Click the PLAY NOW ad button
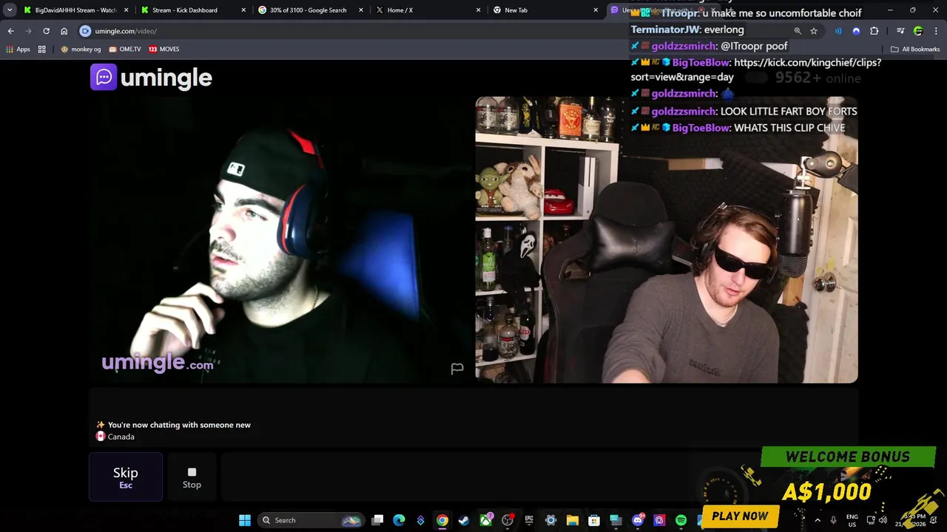Image resolution: width=947 pixels, height=532 pixels. click(x=740, y=516)
